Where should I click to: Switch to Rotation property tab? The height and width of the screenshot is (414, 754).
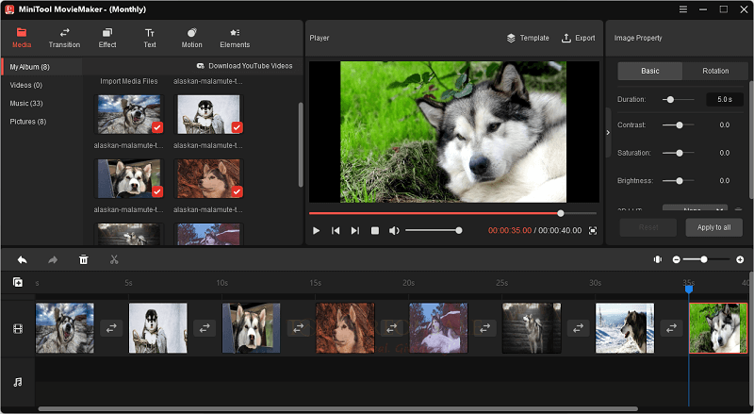click(715, 71)
